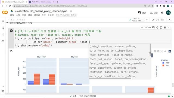174x98 pixels.
Task: Open the Colab logo home
Action: point(5,12)
